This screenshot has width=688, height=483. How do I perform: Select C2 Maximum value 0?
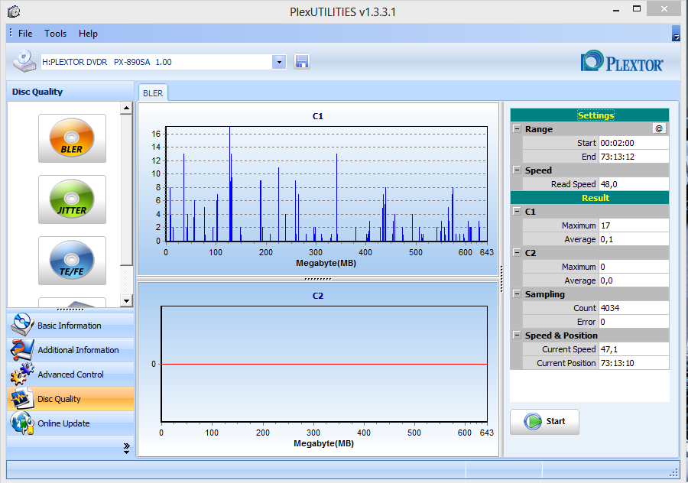pyautogui.click(x=634, y=267)
